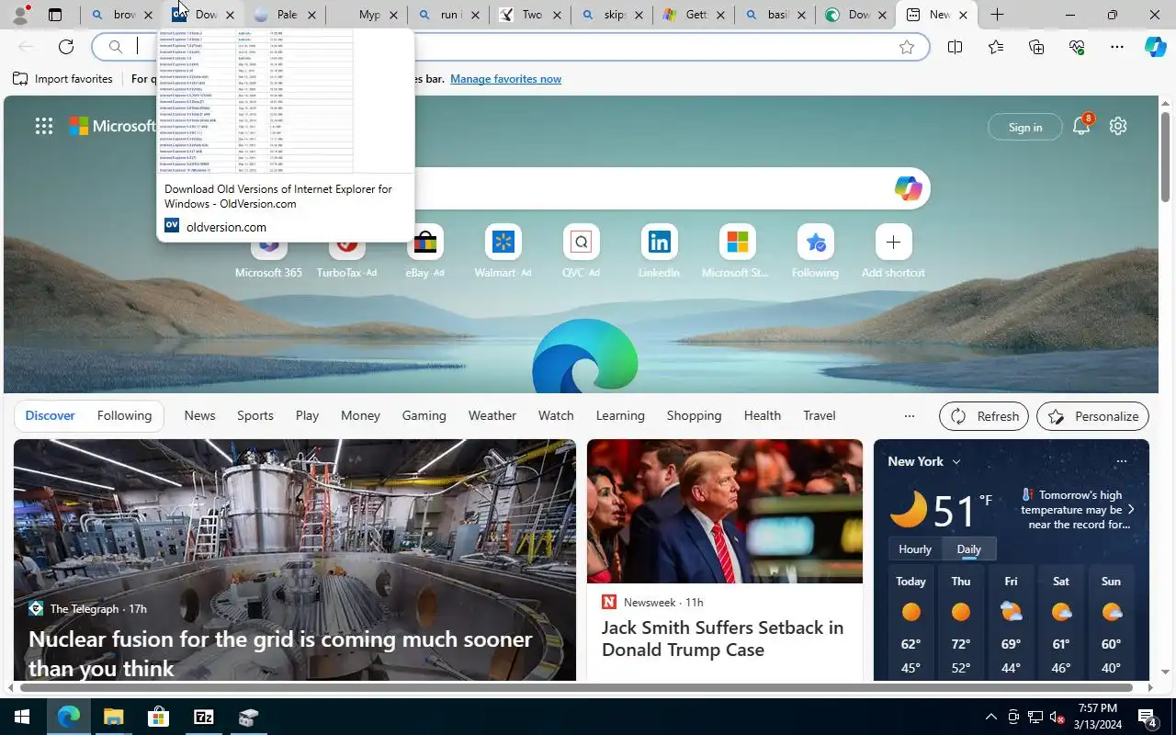Show hidden system tray icons chevron
This screenshot has height=735, width=1176.
[990, 717]
